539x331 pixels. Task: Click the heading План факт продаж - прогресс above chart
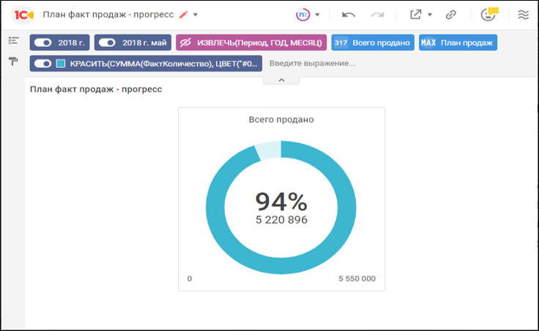point(96,89)
